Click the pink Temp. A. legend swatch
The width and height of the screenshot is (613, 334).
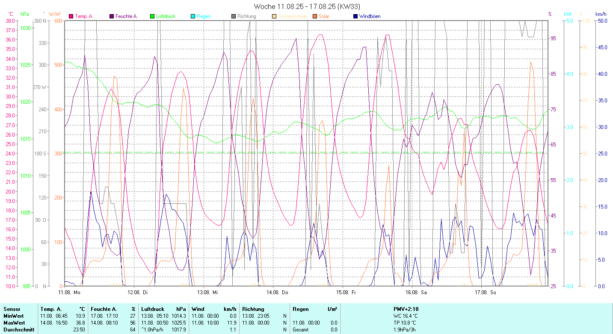71,16
